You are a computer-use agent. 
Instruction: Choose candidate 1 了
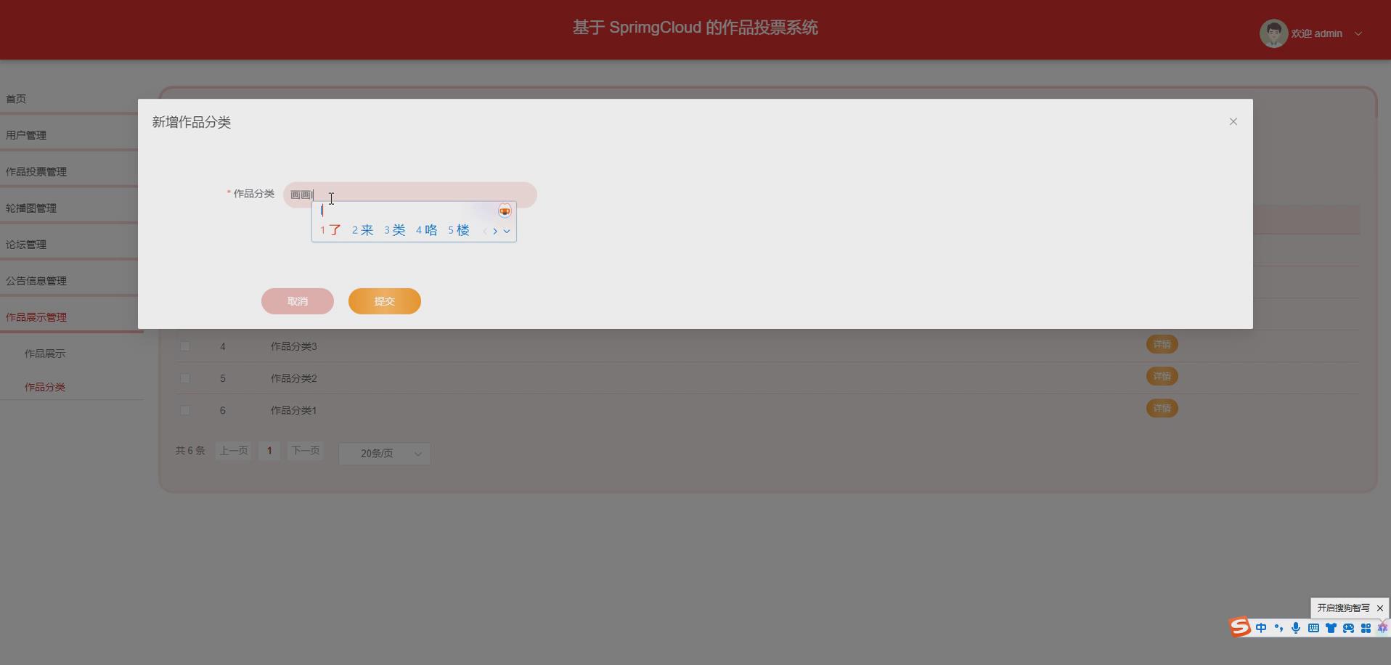330,230
